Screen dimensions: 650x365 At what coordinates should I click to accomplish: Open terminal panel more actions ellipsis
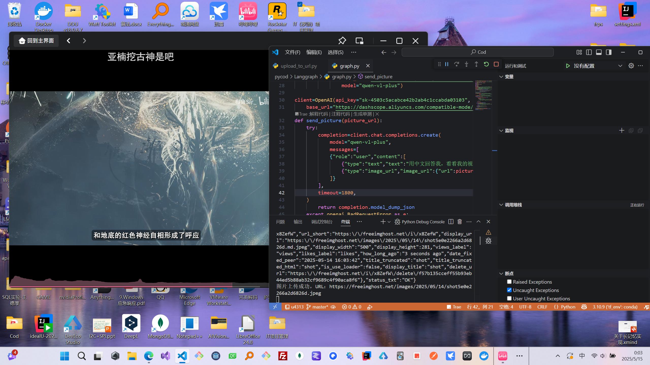[469, 222]
